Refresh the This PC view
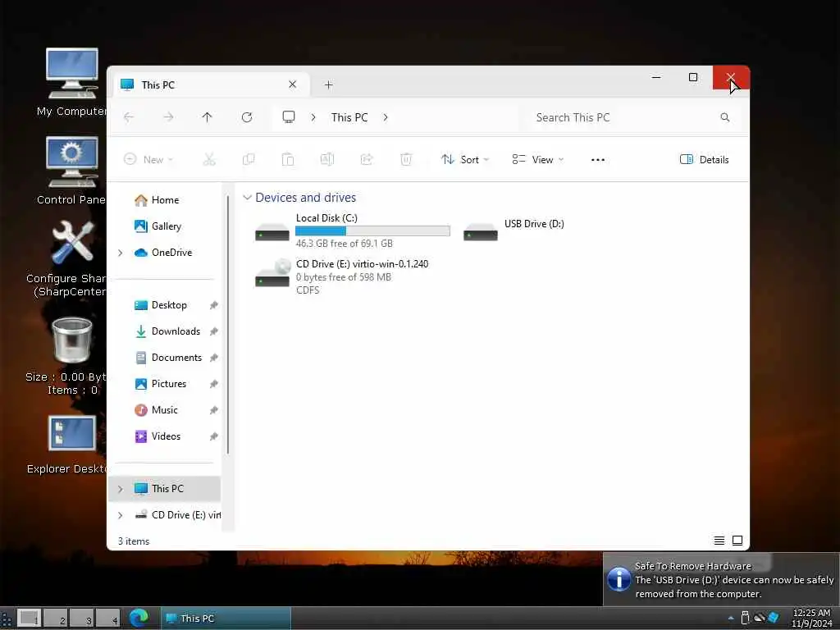Image resolution: width=840 pixels, height=630 pixels. [x=247, y=117]
